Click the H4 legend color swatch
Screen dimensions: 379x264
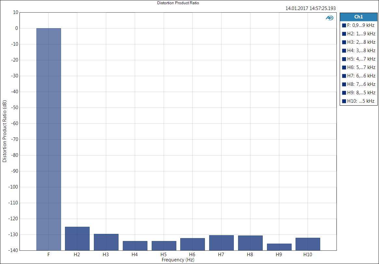[344, 51]
